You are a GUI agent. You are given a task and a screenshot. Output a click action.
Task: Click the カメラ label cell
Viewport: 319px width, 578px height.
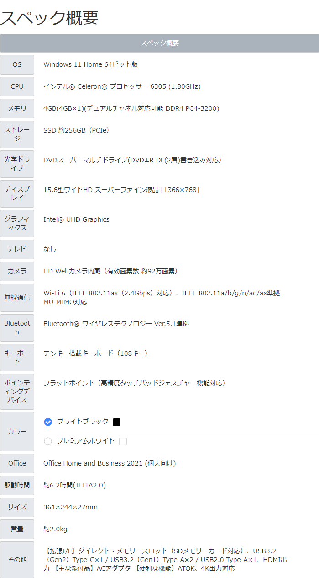point(17,271)
